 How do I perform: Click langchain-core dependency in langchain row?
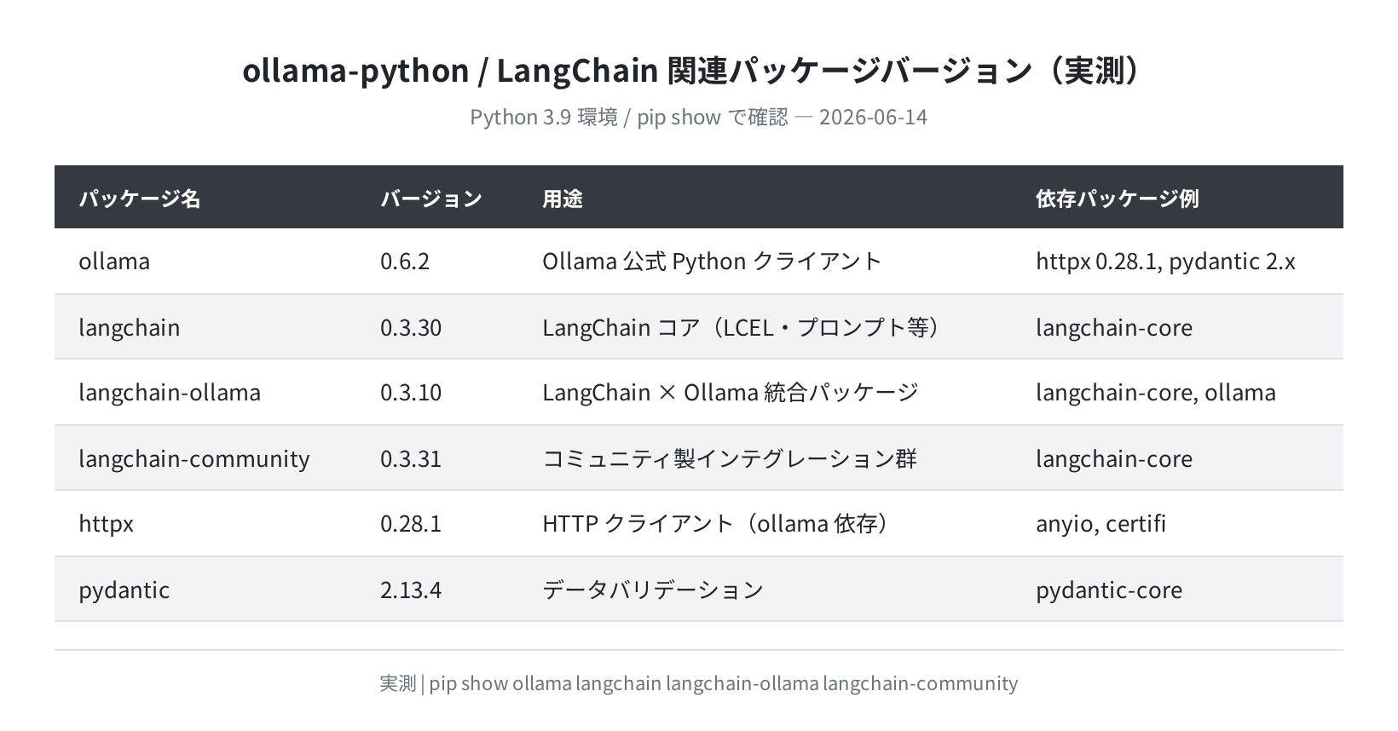[x=1114, y=327]
